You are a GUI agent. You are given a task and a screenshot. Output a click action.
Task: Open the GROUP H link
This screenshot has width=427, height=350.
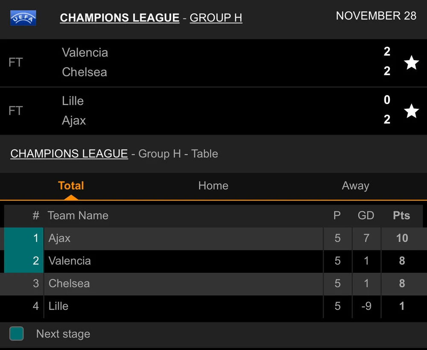216,18
